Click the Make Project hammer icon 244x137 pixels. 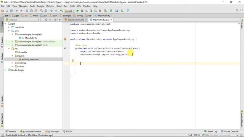click(61, 11)
